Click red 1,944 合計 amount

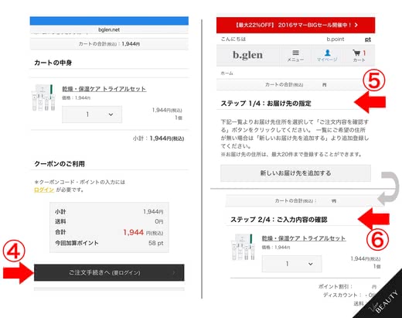pos(134,232)
